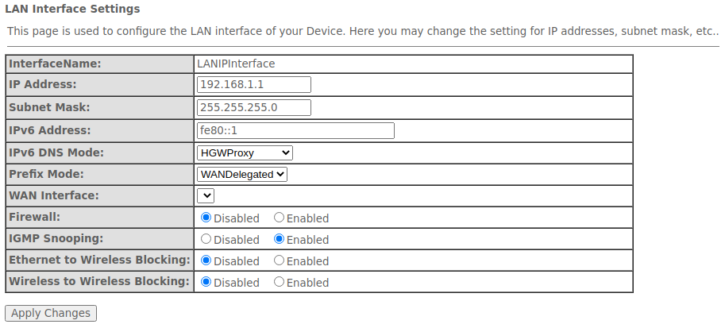The image size is (725, 328).
Task: Click the LAN Interface Settings heading
Action: click(x=72, y=10)
